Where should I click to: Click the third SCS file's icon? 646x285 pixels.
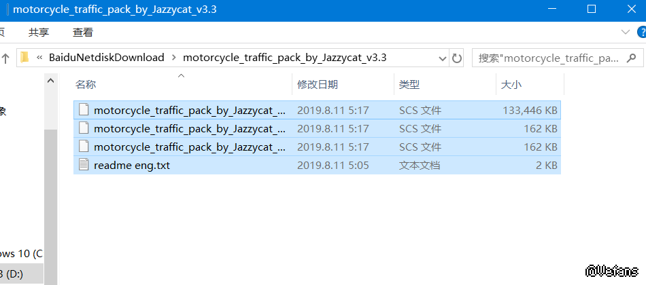coord(84,147)
